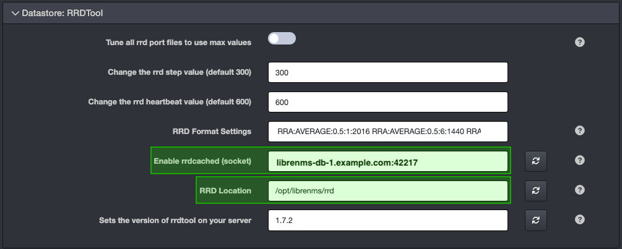Toggle 'Tune all rrd port files' switch

pyautogui.click(x=282, y=39)
